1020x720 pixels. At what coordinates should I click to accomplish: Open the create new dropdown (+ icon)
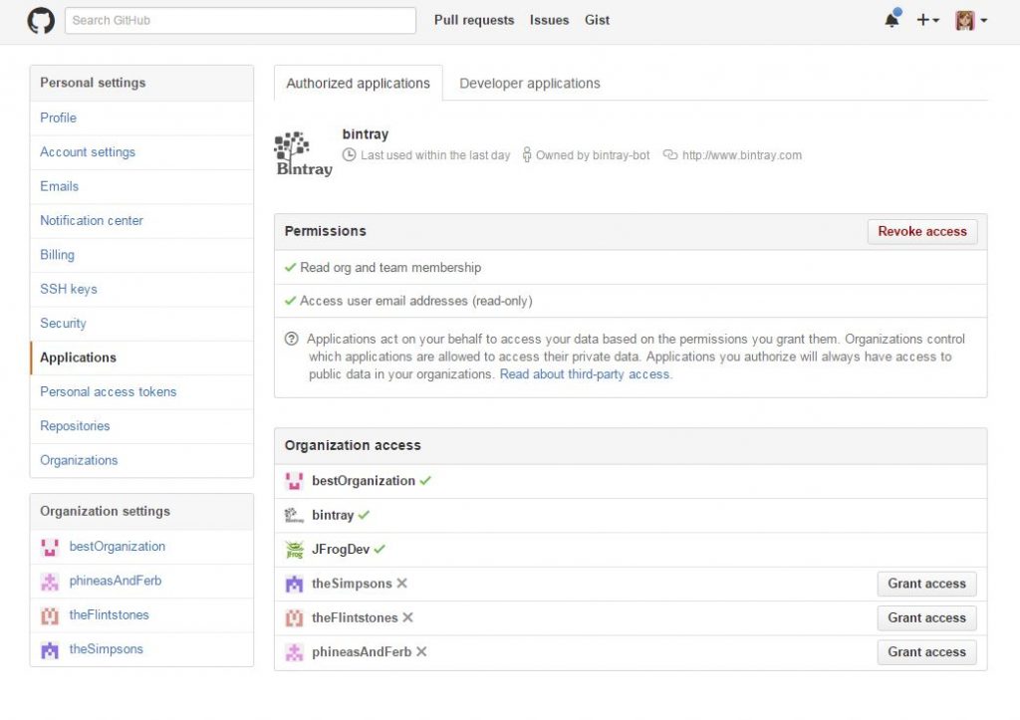(x=925, y=20)
